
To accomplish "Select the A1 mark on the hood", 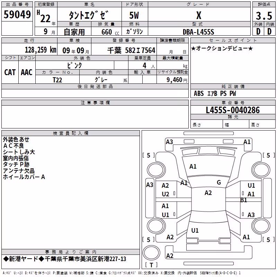I will pos(193,167).
